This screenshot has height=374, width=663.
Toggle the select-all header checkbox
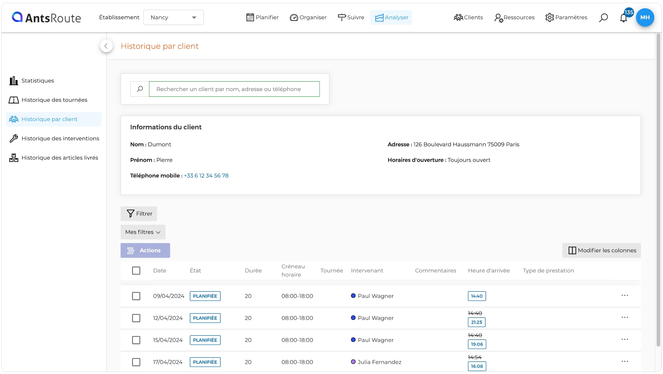click(x=136, y=271)
